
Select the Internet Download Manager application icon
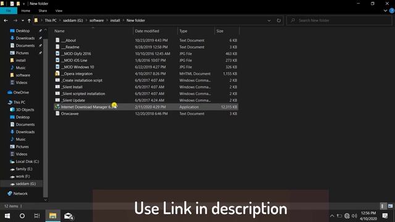click(x=57, y=107)
